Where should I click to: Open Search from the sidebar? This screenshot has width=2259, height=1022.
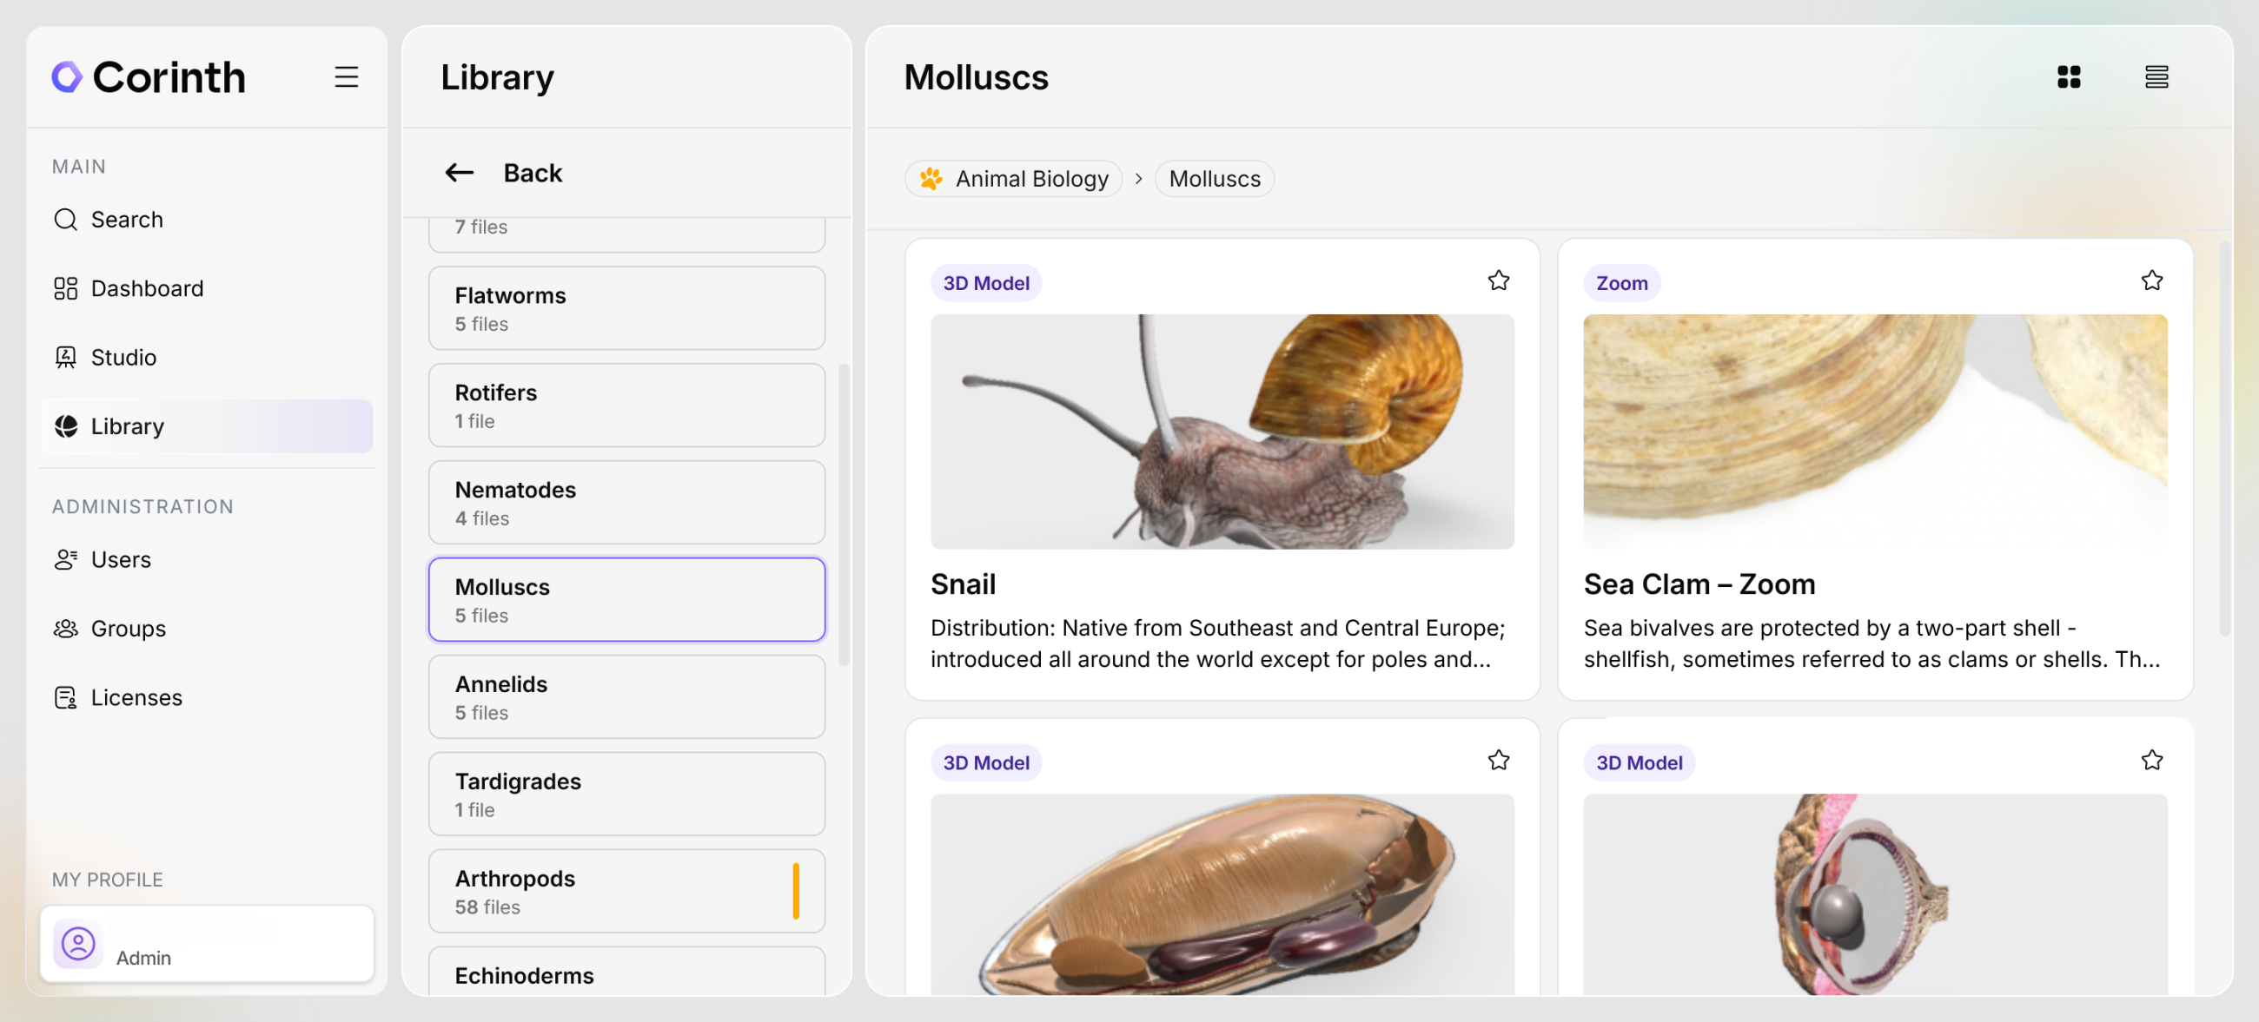tap(127, 219)
